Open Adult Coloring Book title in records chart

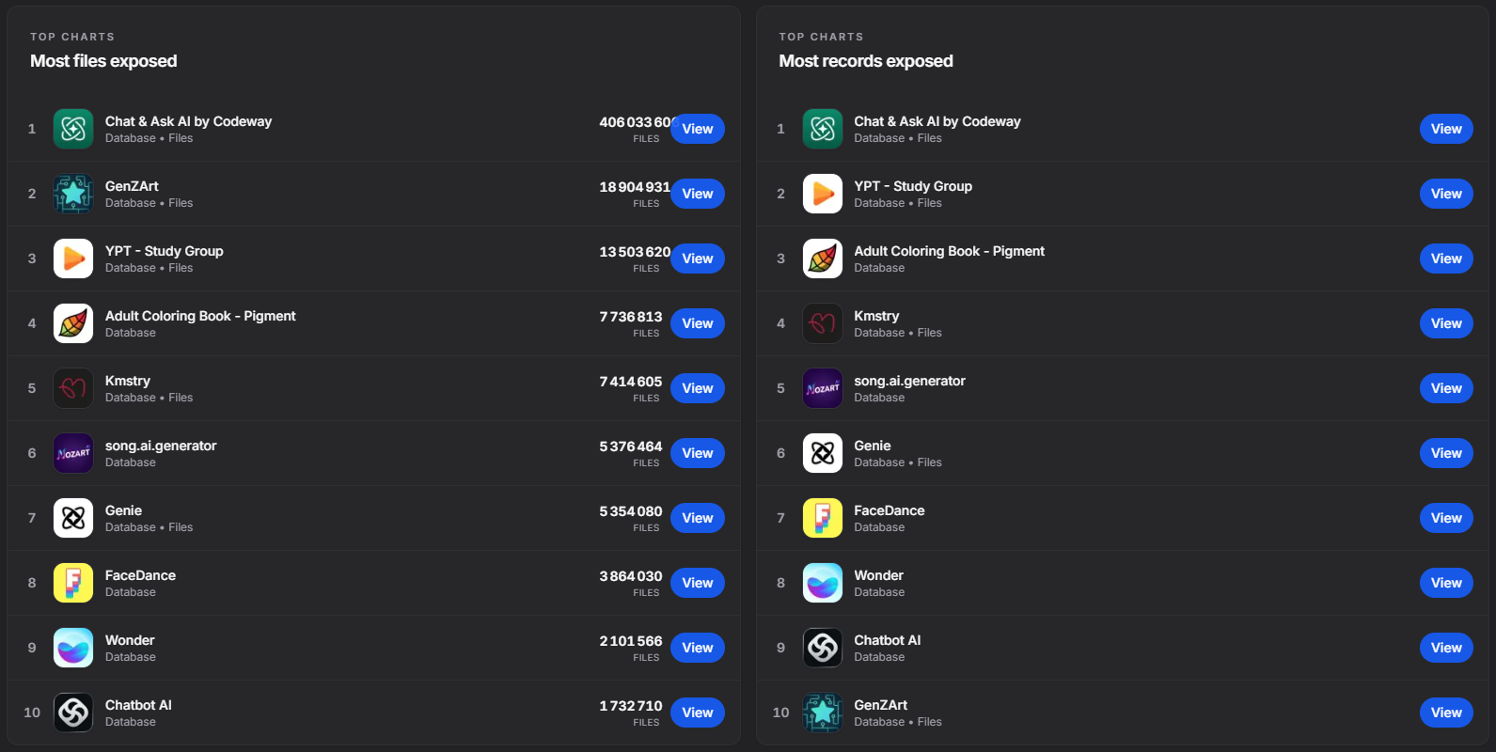click(x=949, y=251)
